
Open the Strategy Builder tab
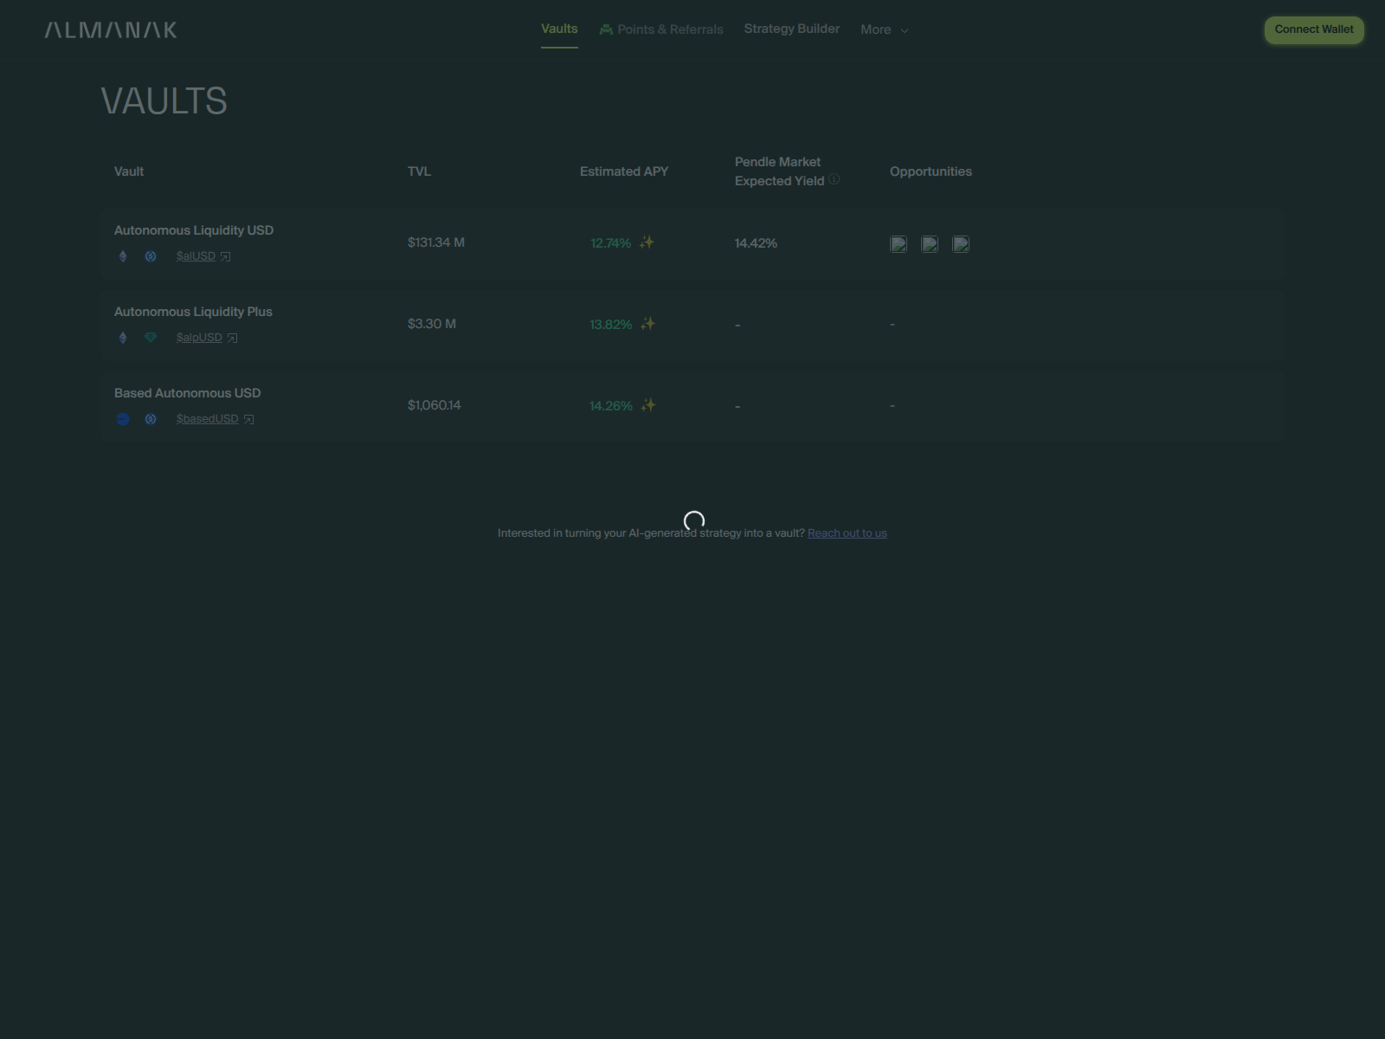coord(792,29)
